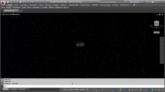Viewport: 165px width, 92px height.
Task: Open a new drawing tab with plus button
Action: pos(21,11)
